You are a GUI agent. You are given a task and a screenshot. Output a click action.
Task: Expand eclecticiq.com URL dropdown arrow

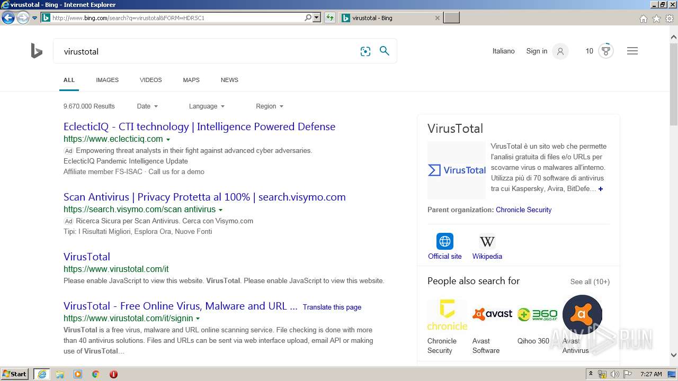(168, 140)
